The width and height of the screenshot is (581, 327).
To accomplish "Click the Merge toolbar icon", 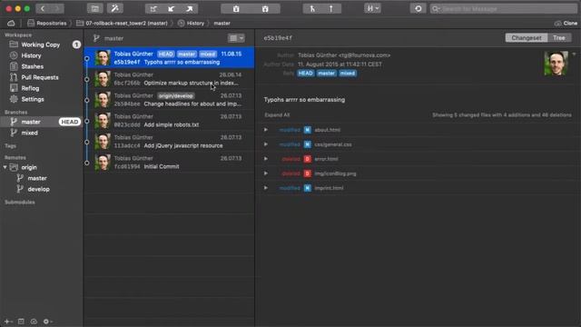I will (x=312, y=8).
